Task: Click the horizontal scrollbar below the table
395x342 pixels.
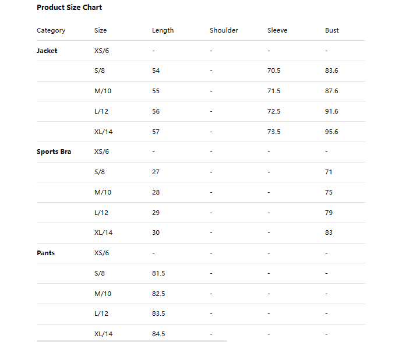Action: 132,340
